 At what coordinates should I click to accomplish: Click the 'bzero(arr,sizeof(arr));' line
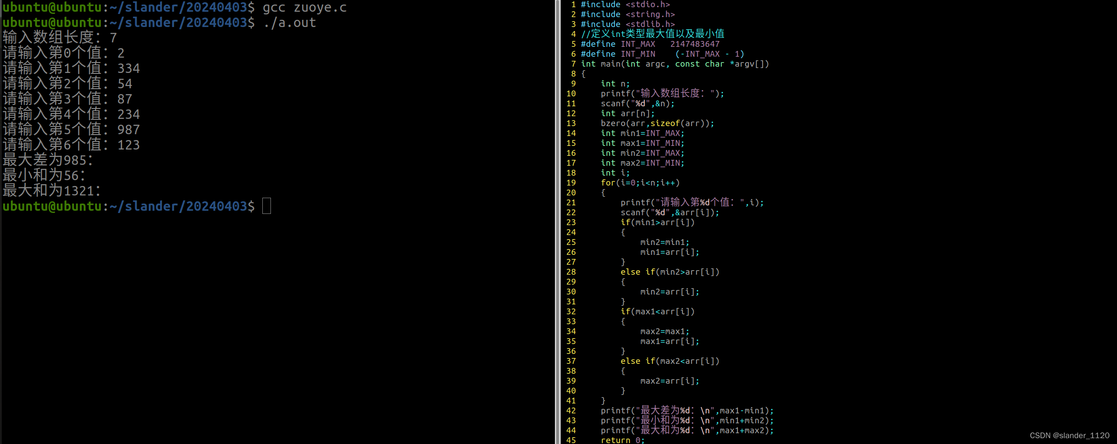click(657, 123)
